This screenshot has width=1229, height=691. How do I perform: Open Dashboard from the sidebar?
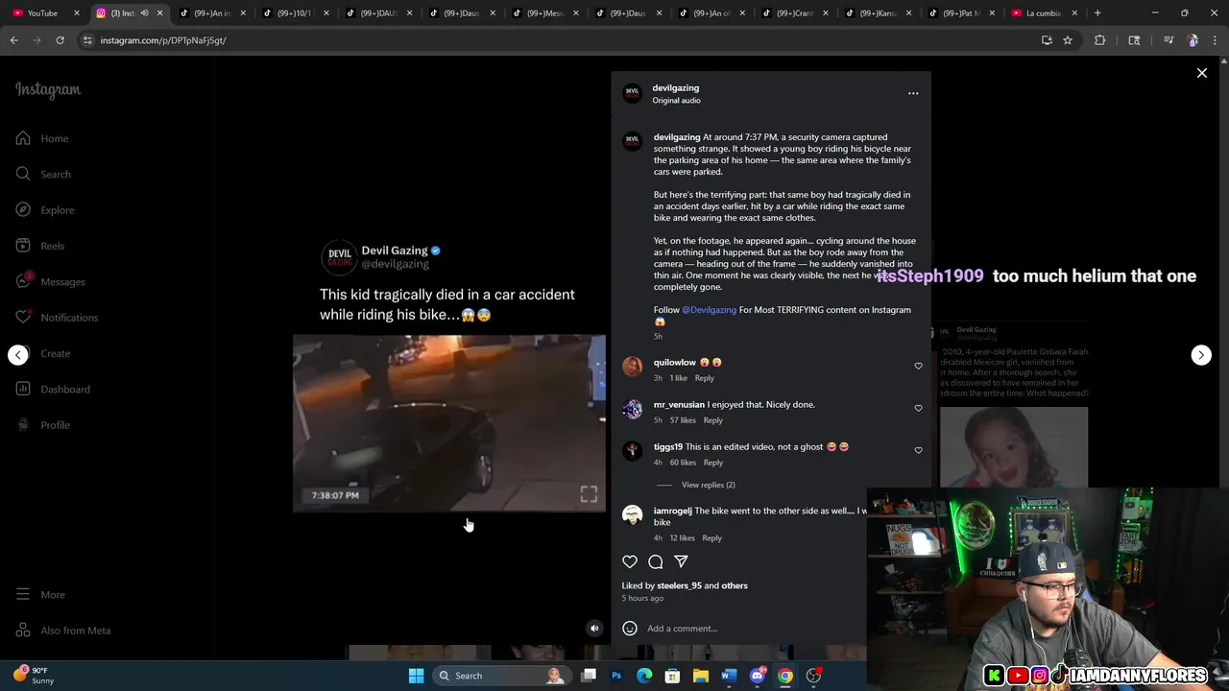[x=53, y=389]
